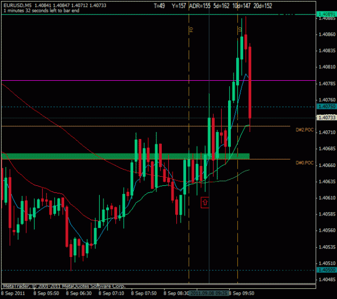Image resolution: width=337 pixels, height=299 pixels.
Task: Click the 1.40560 price scale label
Action: 327,231
